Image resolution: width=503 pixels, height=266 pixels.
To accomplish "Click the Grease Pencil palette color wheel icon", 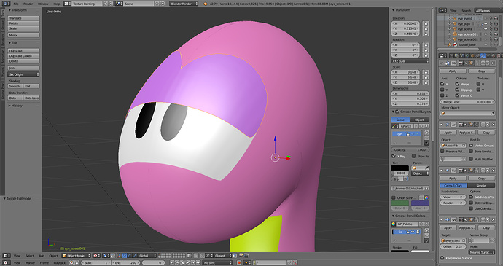I will (x=394, y=224).
